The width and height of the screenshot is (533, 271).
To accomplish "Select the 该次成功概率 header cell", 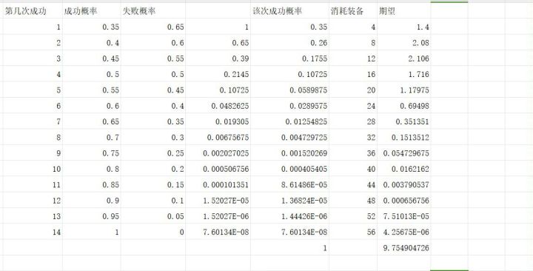I will click(x=289, y=11).
